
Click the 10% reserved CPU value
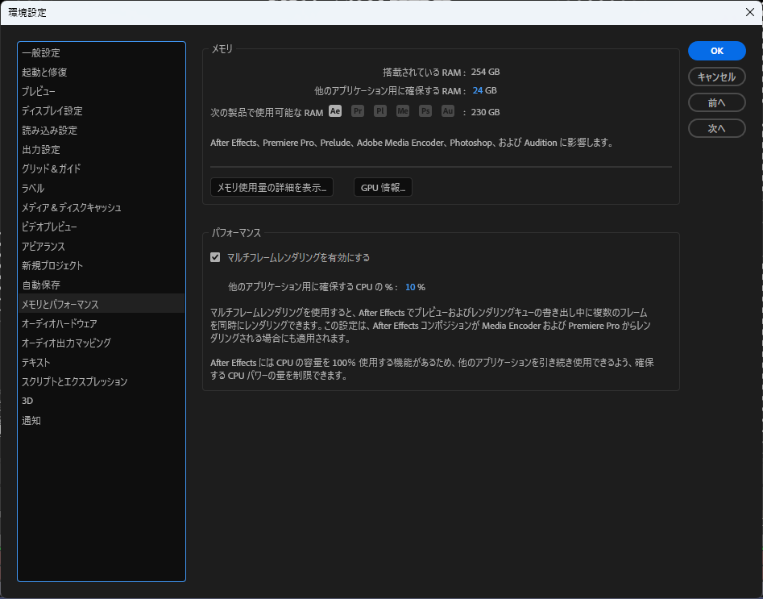pyautogui.click(x=410, y=287)
